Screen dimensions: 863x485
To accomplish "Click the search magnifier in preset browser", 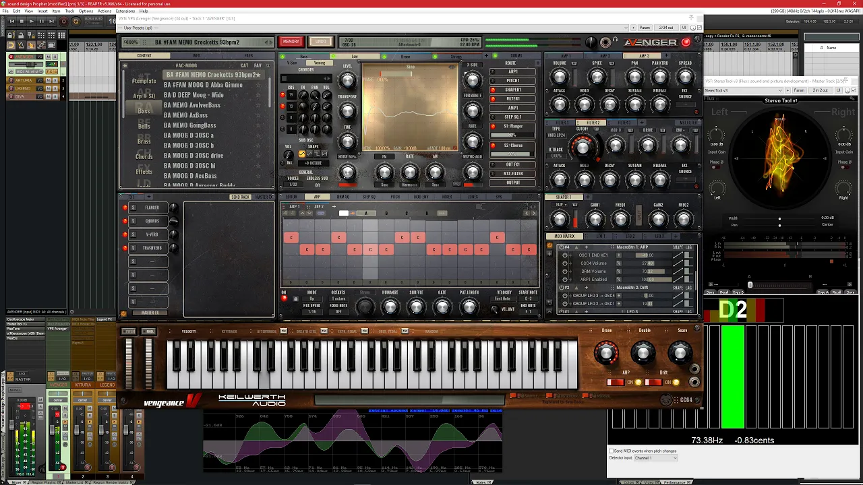I will [267, 65].
